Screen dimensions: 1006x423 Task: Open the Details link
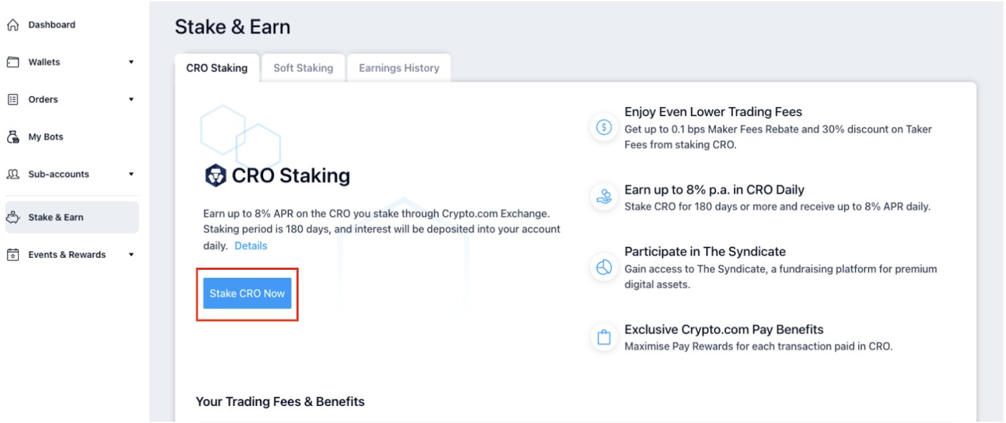click(x=251, y=246)
